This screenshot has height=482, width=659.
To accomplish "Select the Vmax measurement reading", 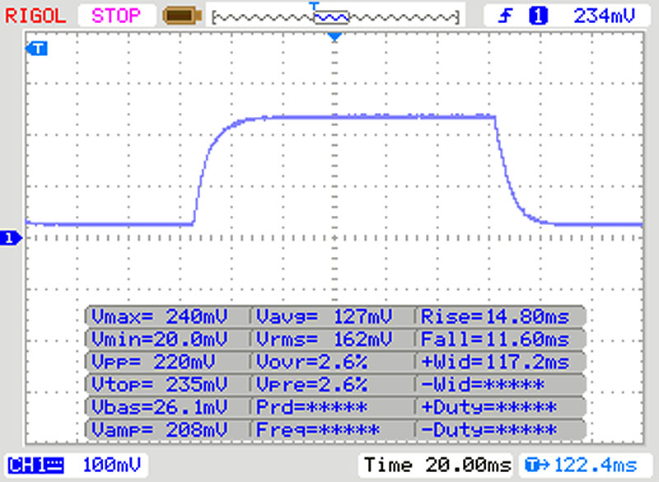I will click(x=167, y=316).
